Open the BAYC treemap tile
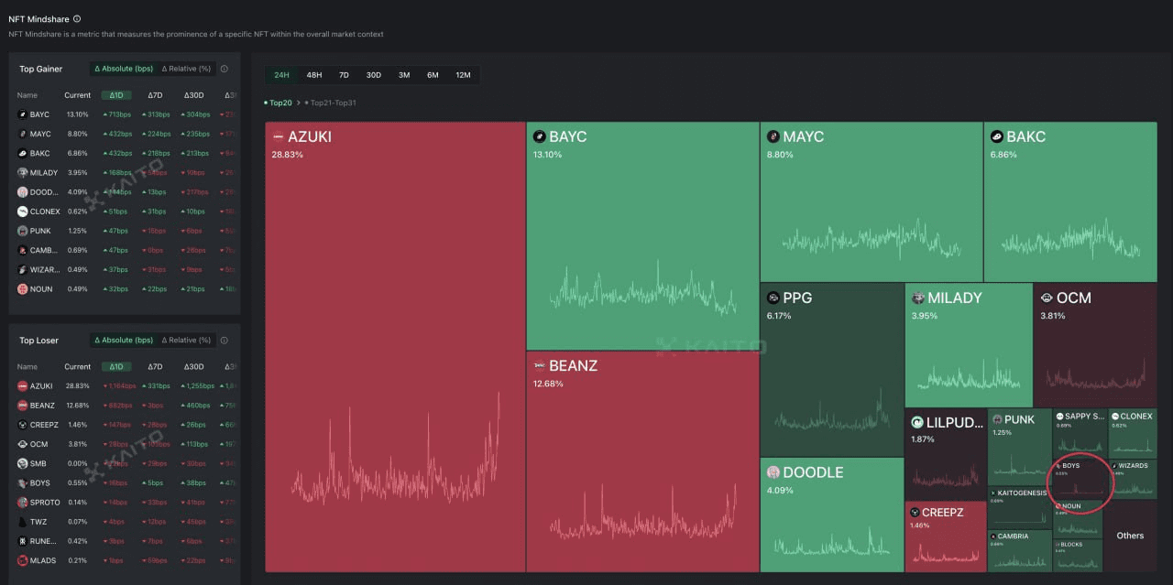Image resolution: width=1173 pixels, height=585 pixels. click(x=642, y=236)
